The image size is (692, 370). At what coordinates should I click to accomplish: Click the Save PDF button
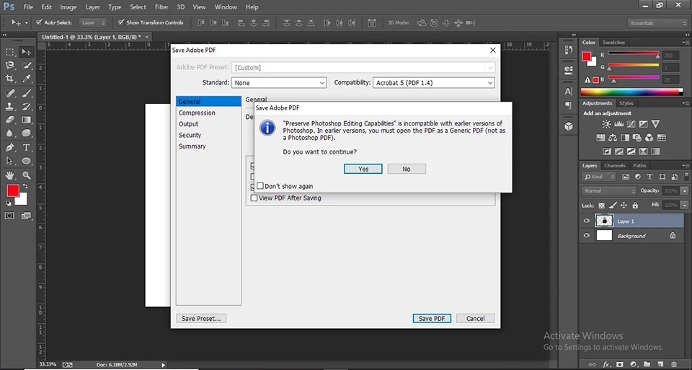tap(432, 318)
